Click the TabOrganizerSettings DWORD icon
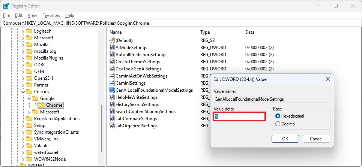Image resolution: width=362 pixels, height=167 pixels. pos(112,125)
